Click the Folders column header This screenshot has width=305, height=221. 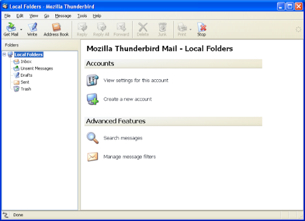[41, 45]
